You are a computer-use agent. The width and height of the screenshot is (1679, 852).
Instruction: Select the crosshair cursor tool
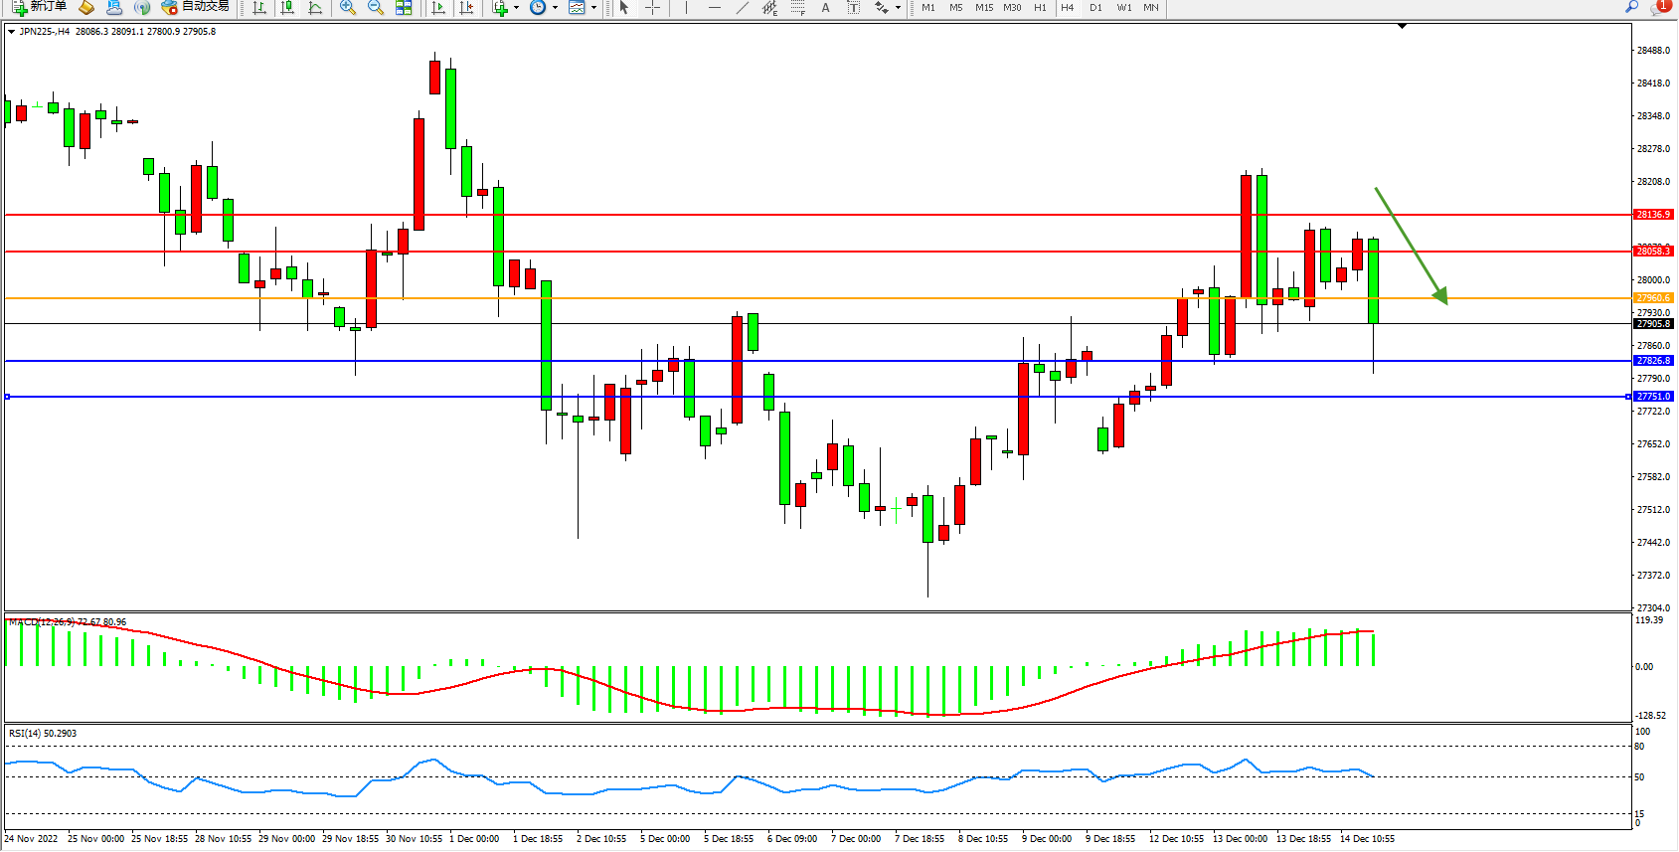pyautogui.click(x=652, y=8)
